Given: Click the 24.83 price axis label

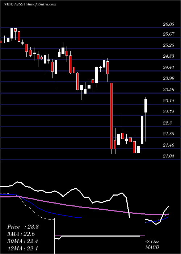Looking at the screenshot, I should (x=168, y=56).
